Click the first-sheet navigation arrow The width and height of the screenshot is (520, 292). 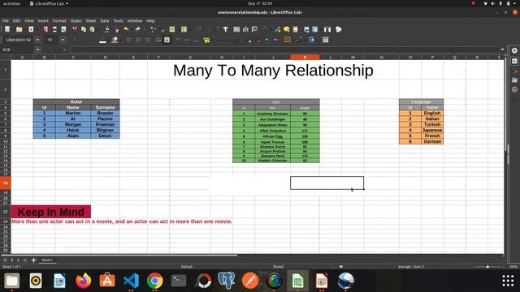click(x=5, y=260)
